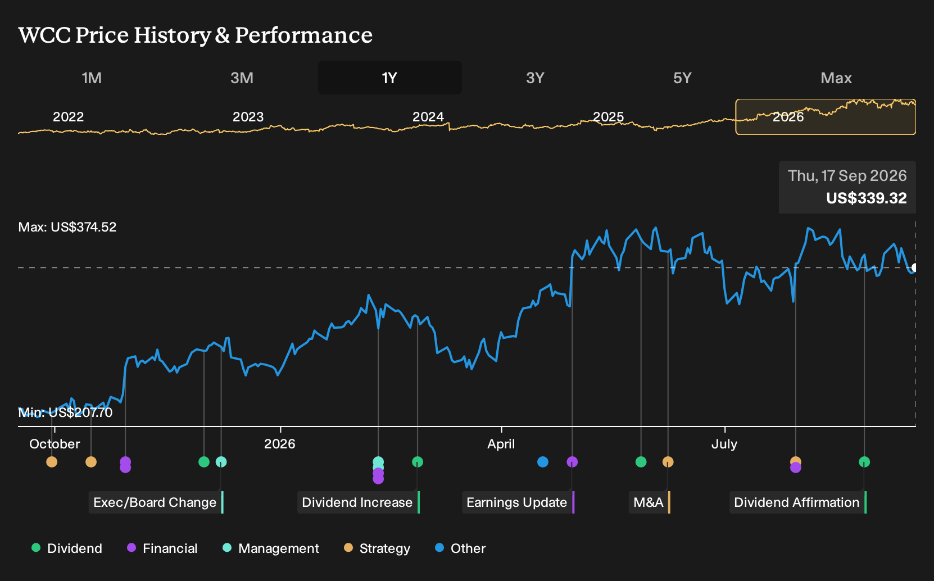The width and height of the screenshot is (934, 581).
Task: Click the April axis label
Action: [501, 444]
